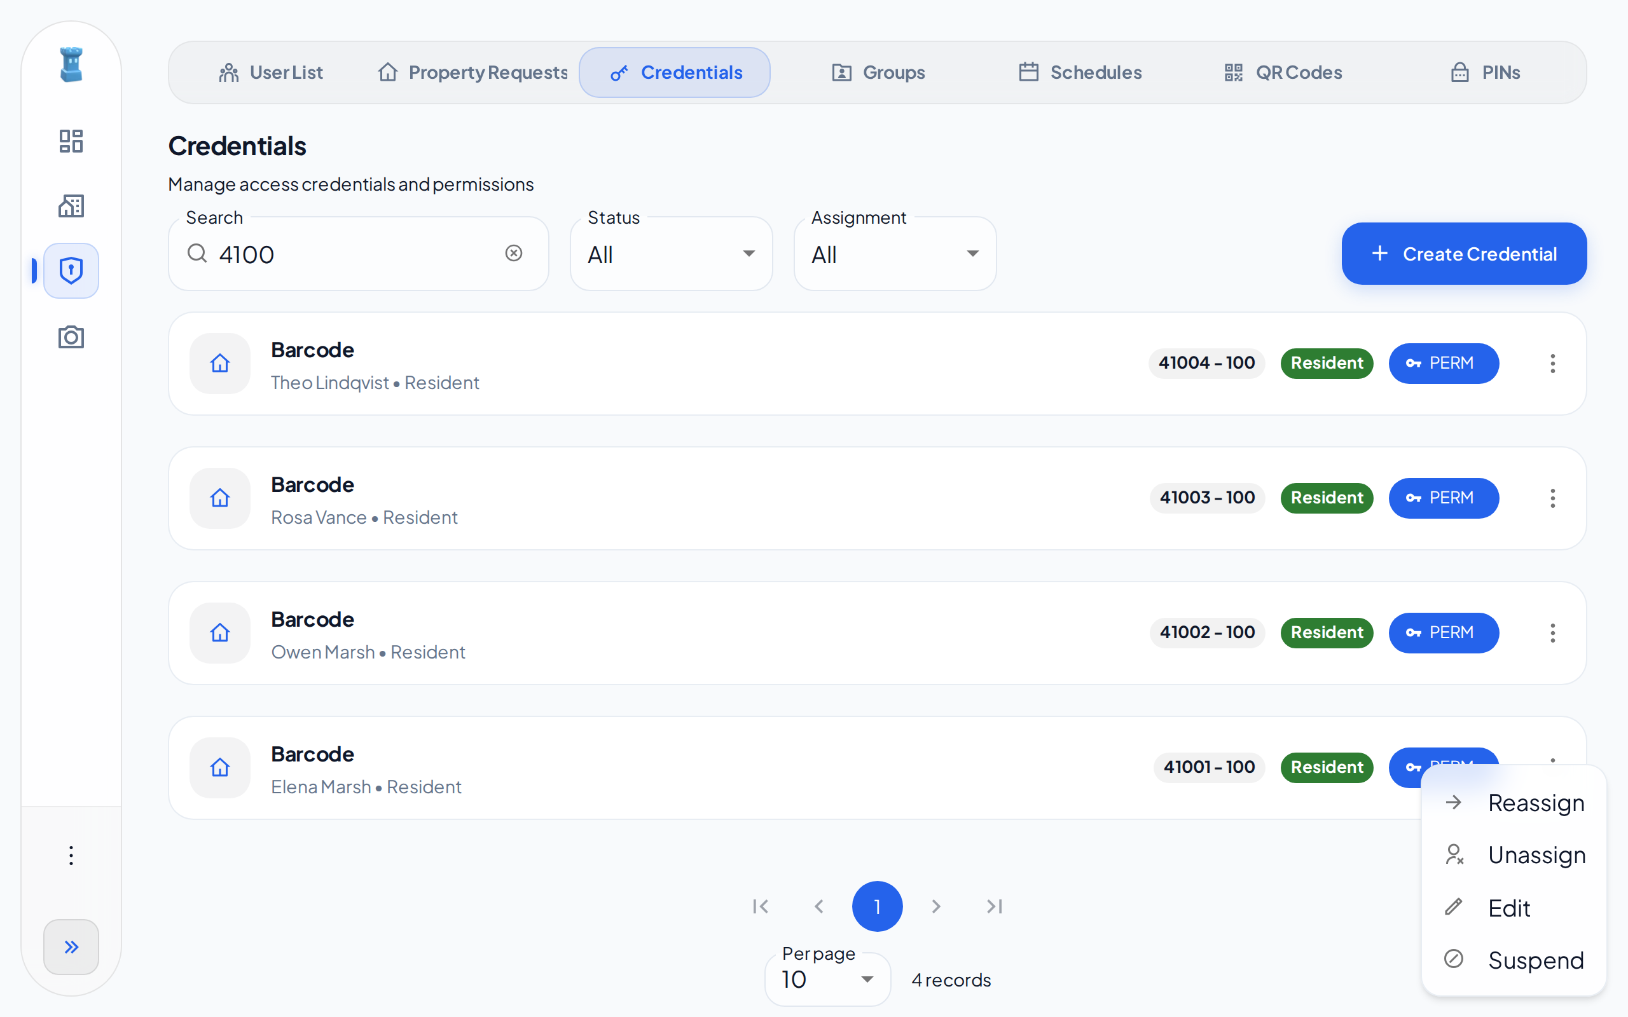The image size is (1628, 1017).
Task: Switch to the Schedules tab
Action: pos(1080,72)
